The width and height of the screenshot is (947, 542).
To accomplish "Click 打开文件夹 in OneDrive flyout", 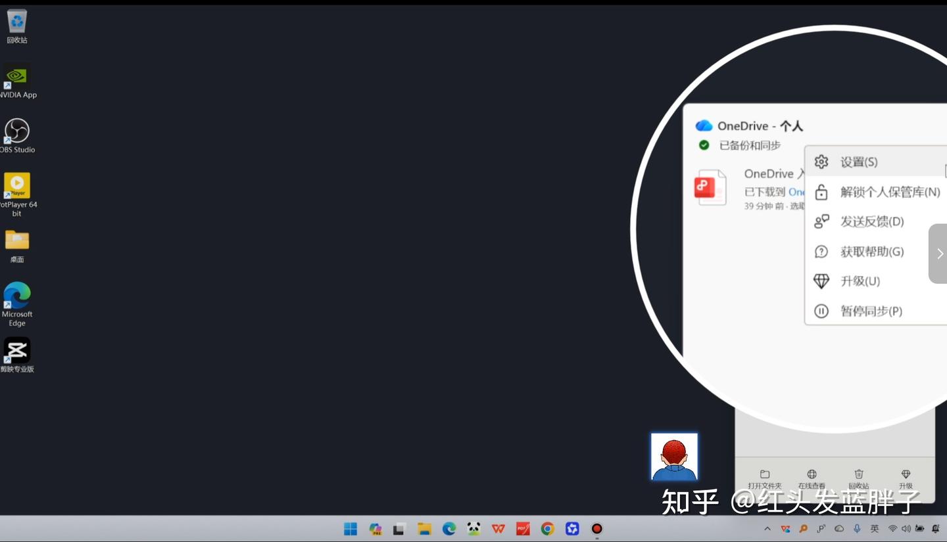I will [x=765, y=480].
